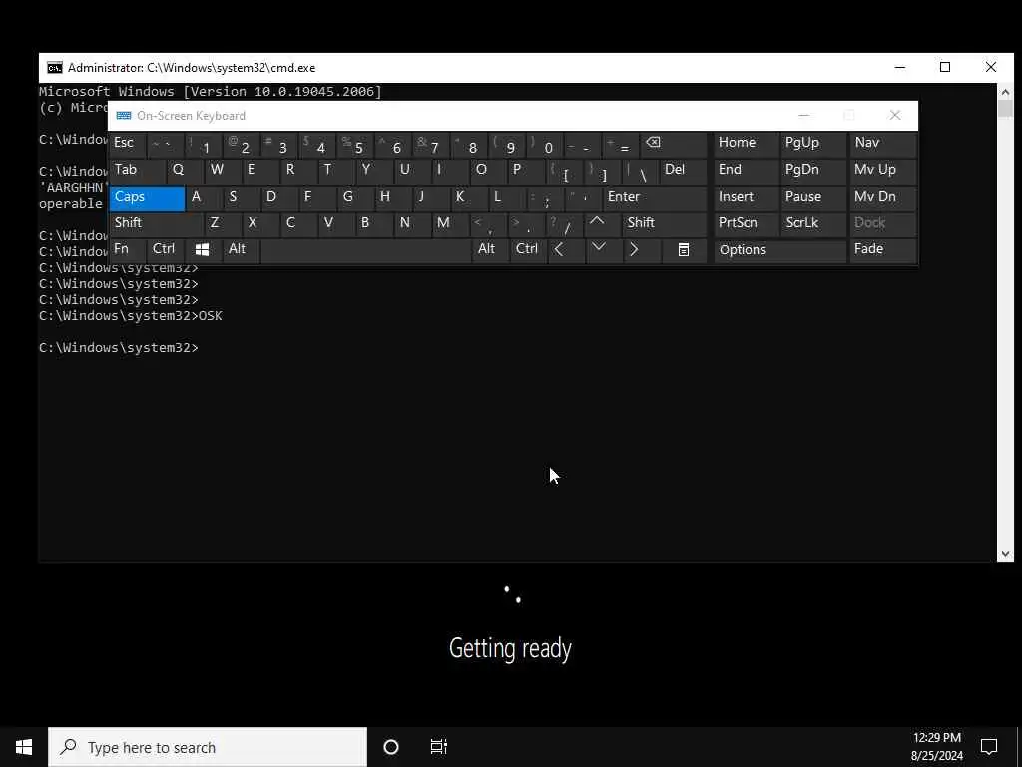
Task: Click the backspace key on On-Screen Keyboard
Action: tap(673, 144)
